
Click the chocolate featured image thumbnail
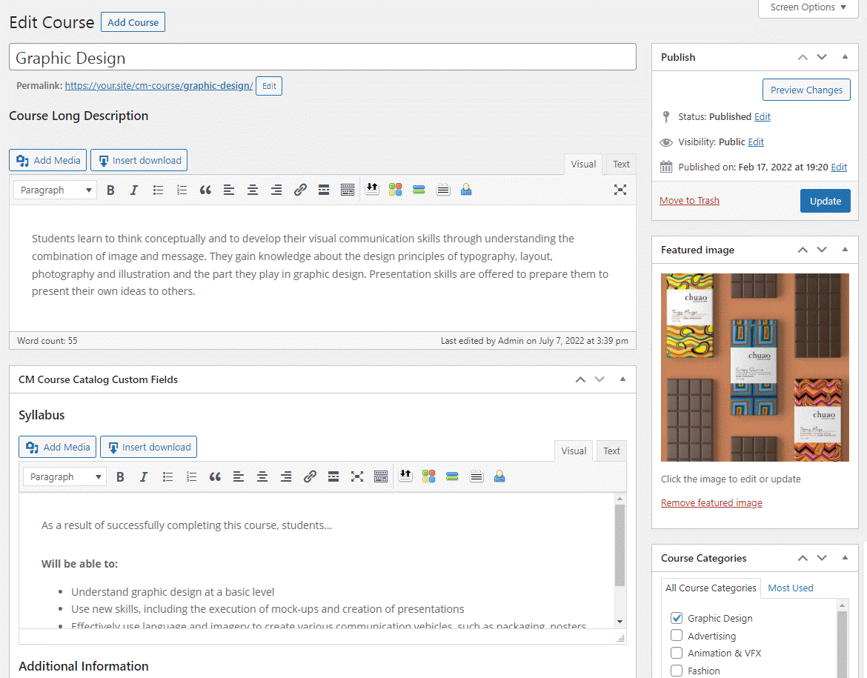point(755,368)
